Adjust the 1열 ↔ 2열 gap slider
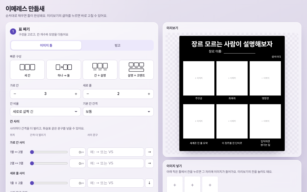This screenshot has width=307, height=192. click(49, 152)
